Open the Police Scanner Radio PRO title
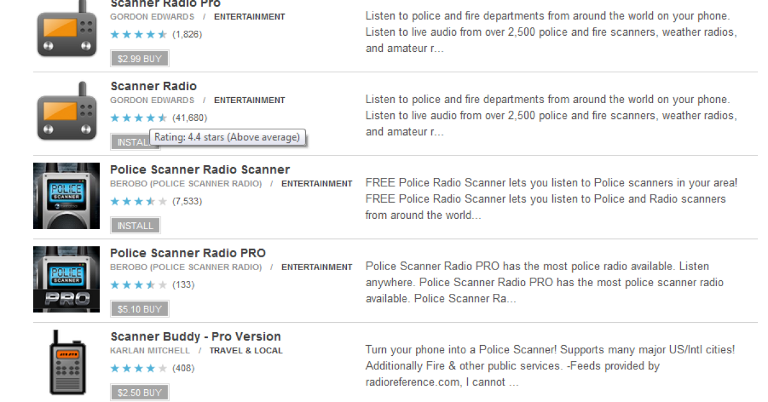The width and height of the screenshot is (768, 402). 188,253
